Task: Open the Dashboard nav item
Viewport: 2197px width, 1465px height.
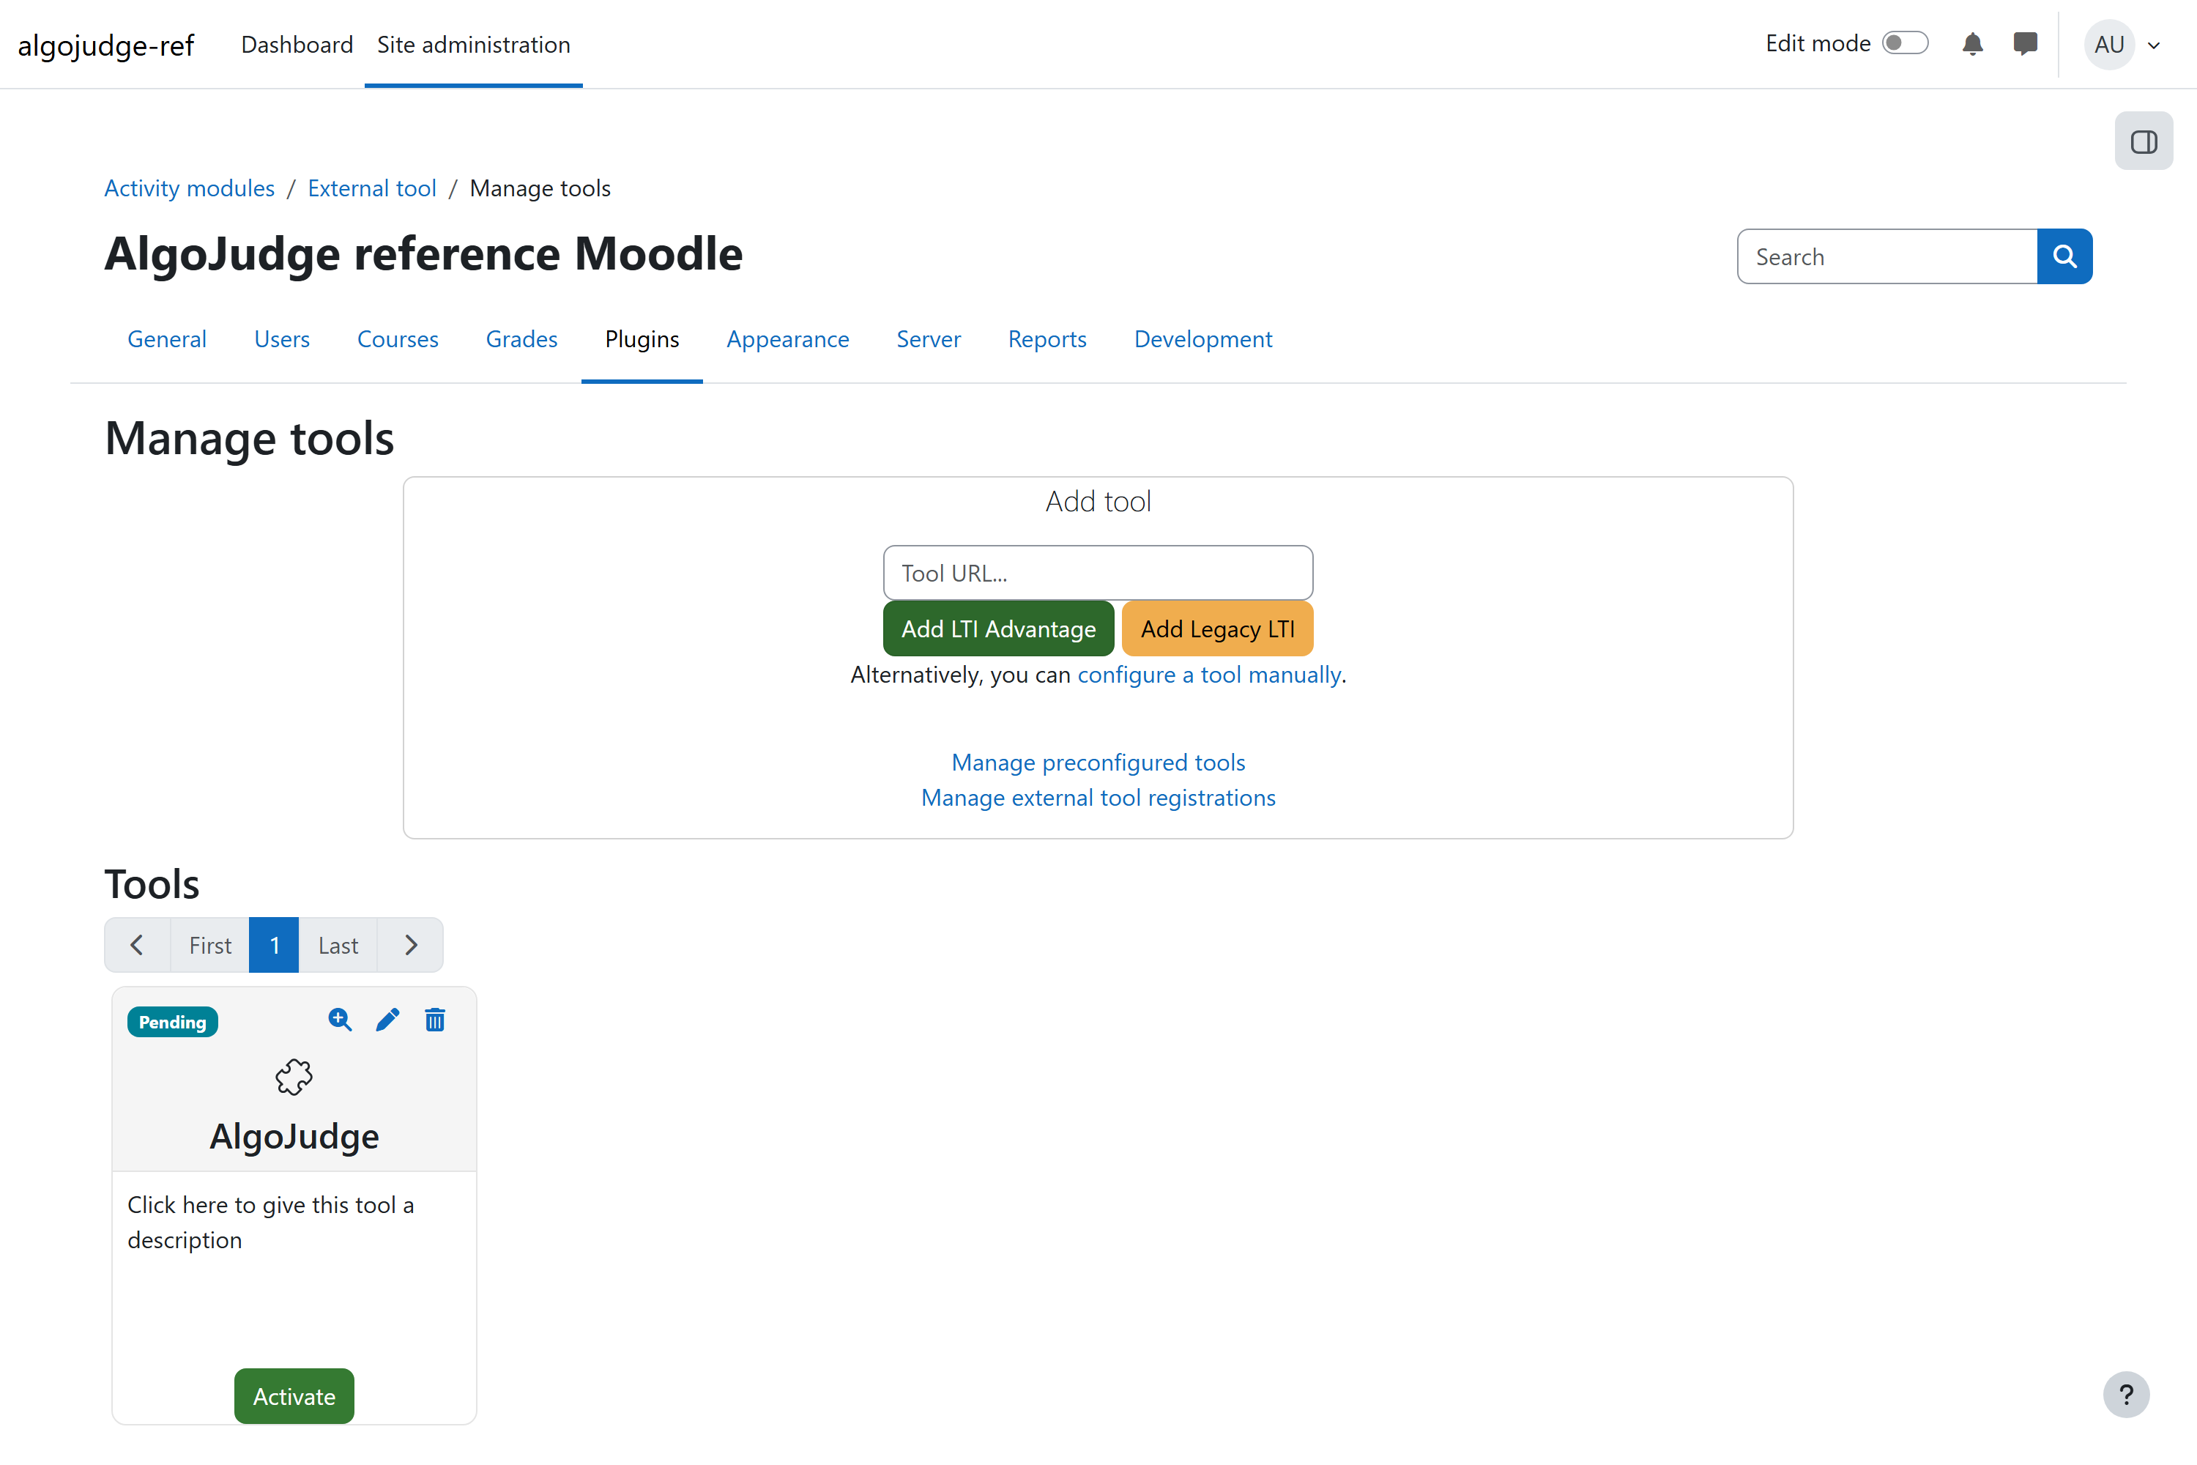Action: pyautogui.click(x=297, y=44)
